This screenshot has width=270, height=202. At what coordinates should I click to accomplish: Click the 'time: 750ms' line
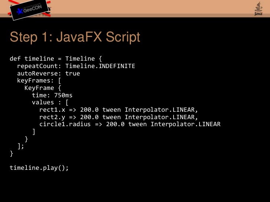tap(52, 95)
